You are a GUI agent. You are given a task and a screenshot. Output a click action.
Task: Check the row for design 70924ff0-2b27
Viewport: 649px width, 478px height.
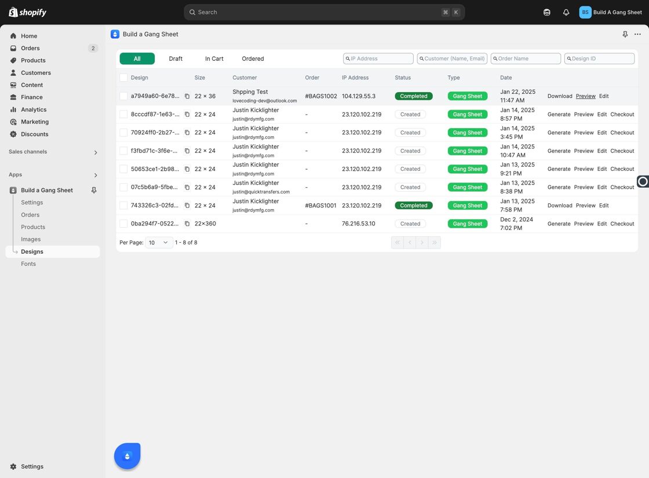(x=123, y=133)
